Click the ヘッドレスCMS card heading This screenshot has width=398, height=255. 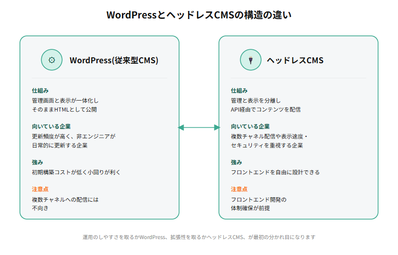(295, 60)
